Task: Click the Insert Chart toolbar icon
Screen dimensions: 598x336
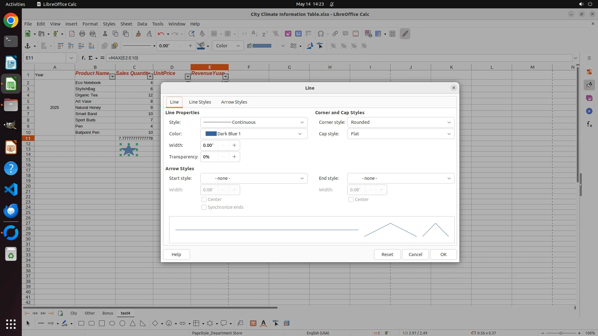Action: pyautogui.click(x=298, y=34)
